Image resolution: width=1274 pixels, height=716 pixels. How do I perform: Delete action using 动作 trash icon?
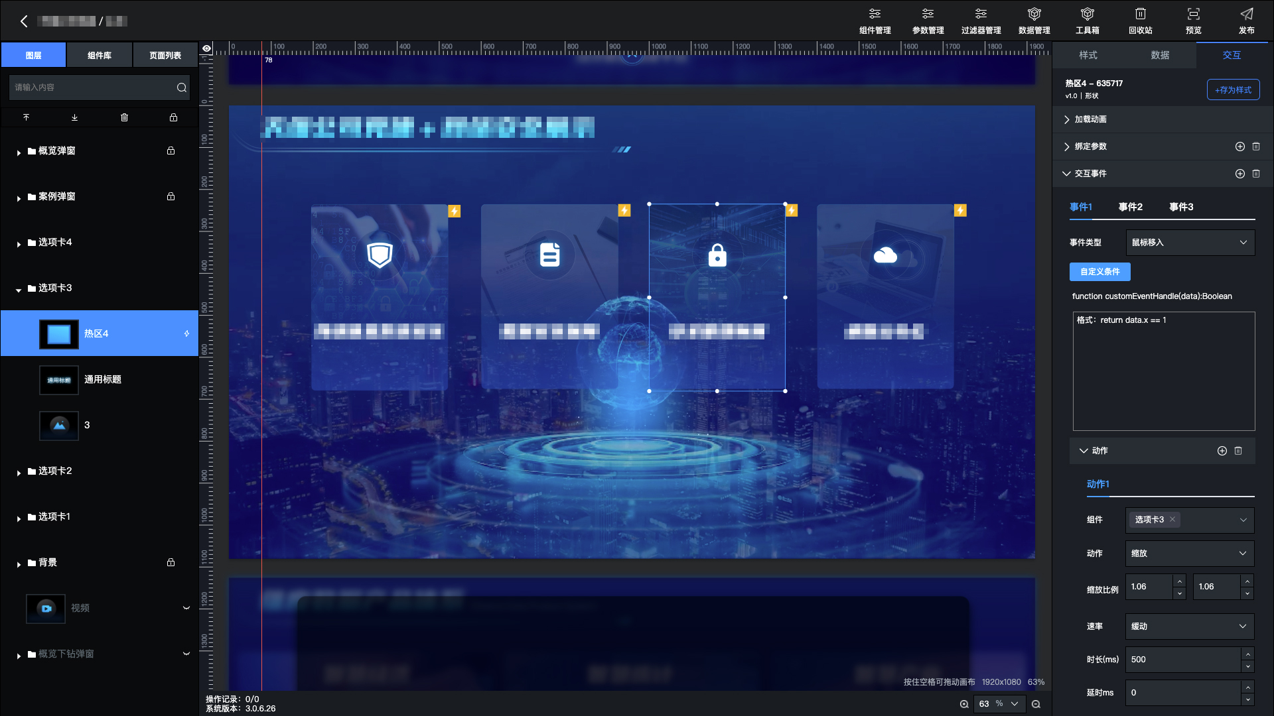pyautogui.click(x=1238, y=451)
